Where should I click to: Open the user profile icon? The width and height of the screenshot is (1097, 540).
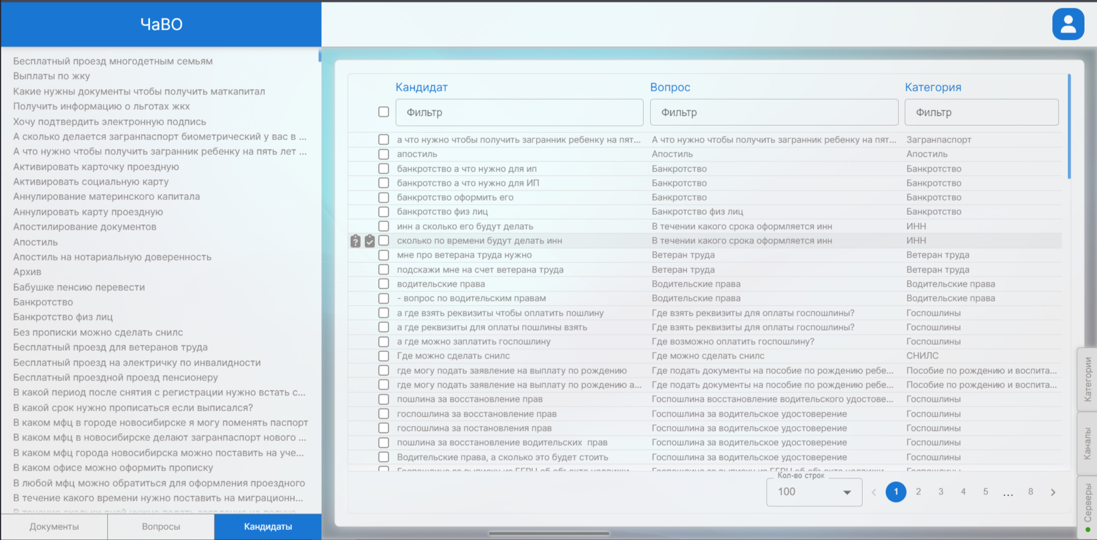click(1068, 24)
